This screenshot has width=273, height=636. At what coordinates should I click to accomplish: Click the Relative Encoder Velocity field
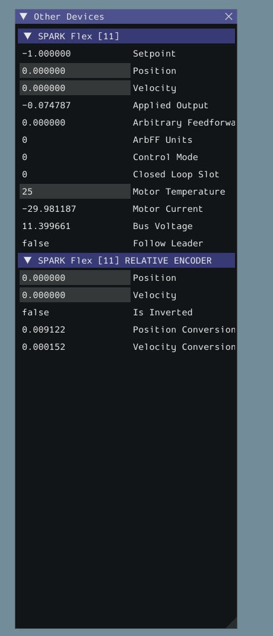(75, 295)
